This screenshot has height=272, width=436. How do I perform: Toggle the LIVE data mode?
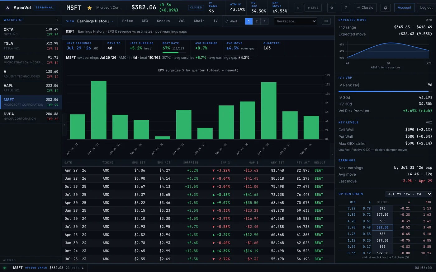pos(313,7)
